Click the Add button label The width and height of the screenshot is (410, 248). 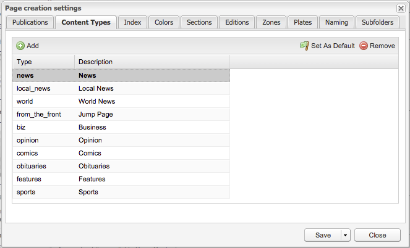click(33, 46)
